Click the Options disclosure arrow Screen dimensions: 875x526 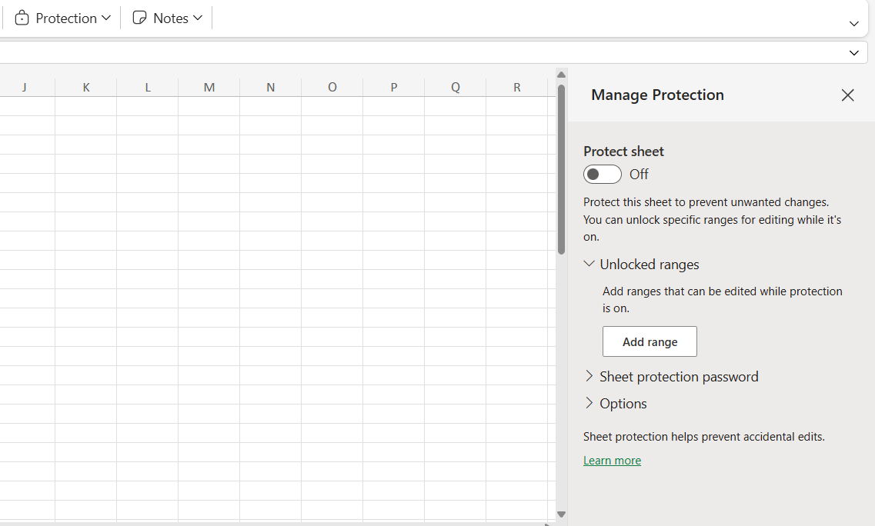click(589, 403)
